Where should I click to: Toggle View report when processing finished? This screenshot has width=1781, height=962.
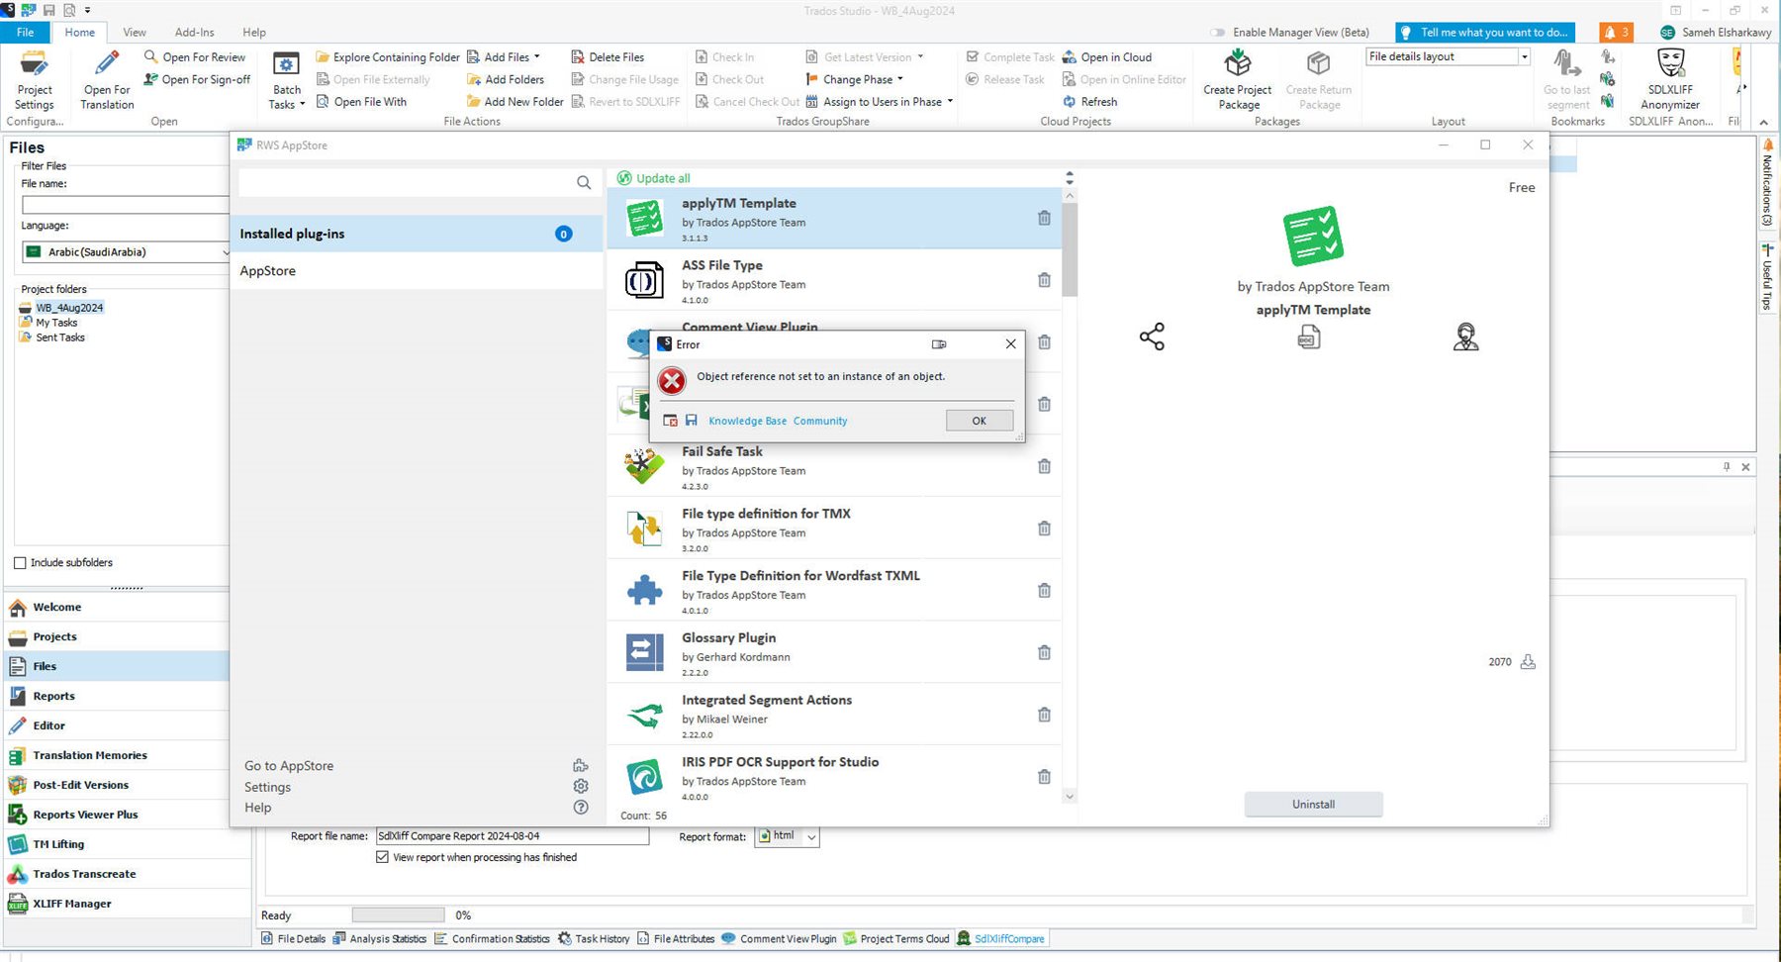(382, 858)
